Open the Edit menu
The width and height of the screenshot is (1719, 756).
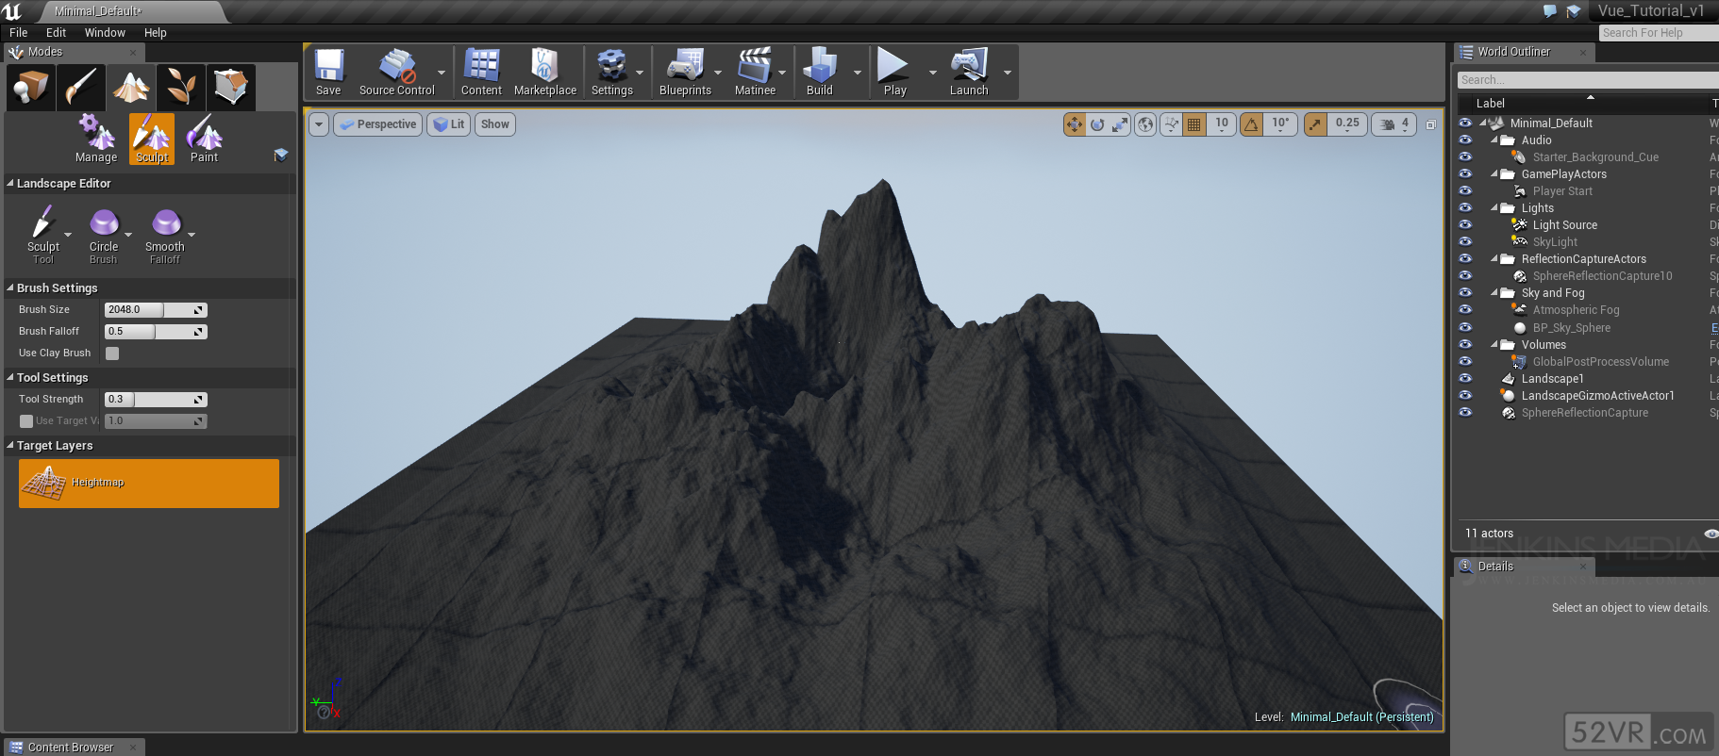tap(57, 32)
